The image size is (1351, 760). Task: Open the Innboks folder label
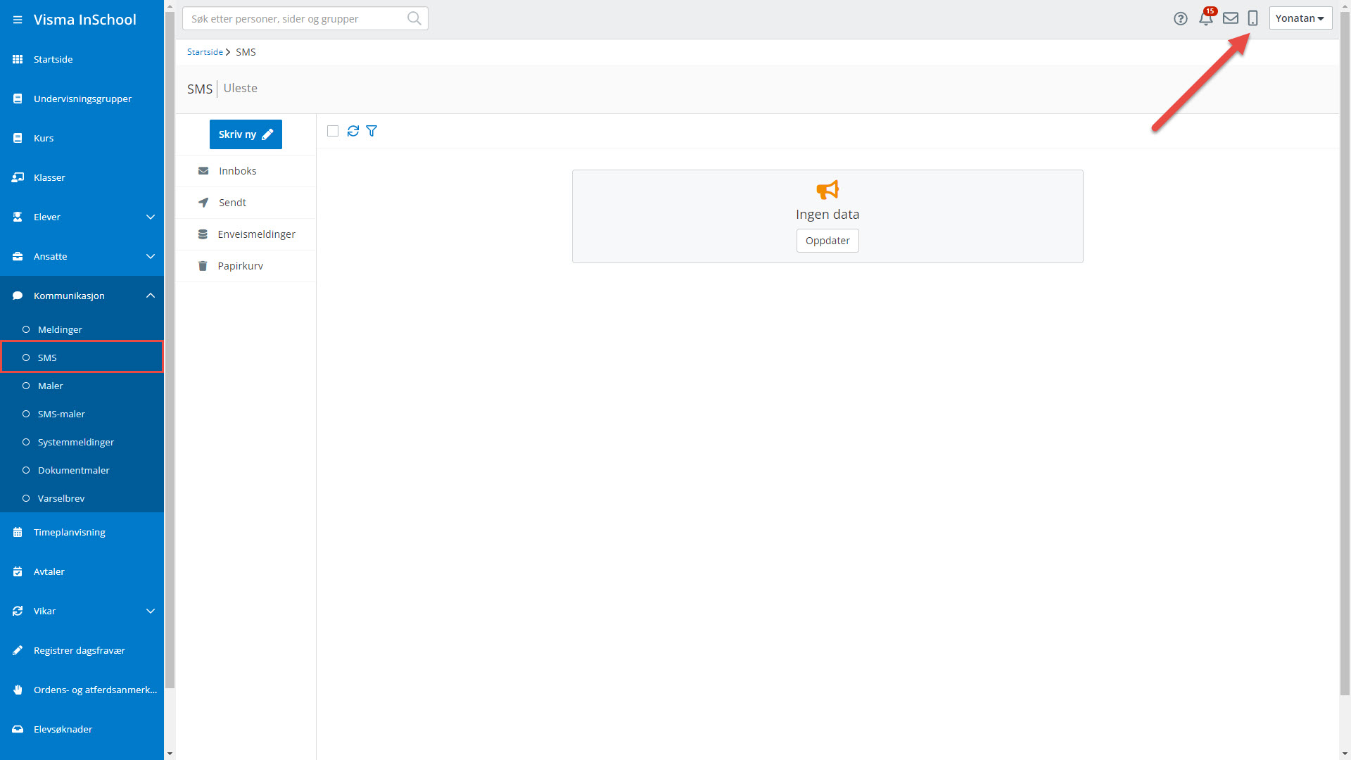click(238, 171)
